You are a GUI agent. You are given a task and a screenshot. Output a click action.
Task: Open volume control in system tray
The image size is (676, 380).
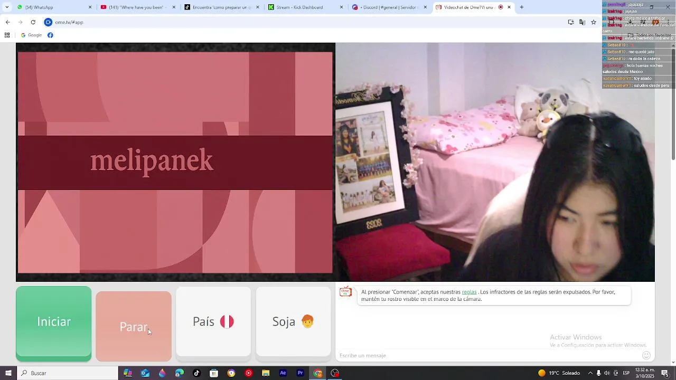pos(607,373)
